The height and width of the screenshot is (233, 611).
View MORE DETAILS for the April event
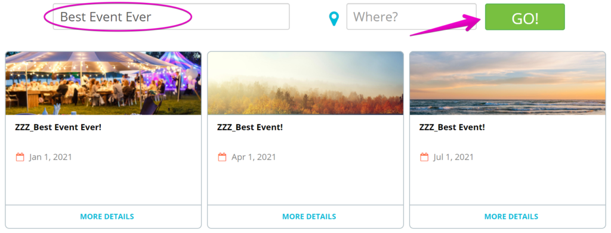309,217
